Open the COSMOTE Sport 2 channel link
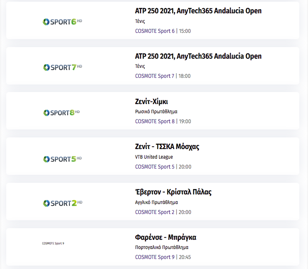Viewport: 308px width, 269px height. 155,212
